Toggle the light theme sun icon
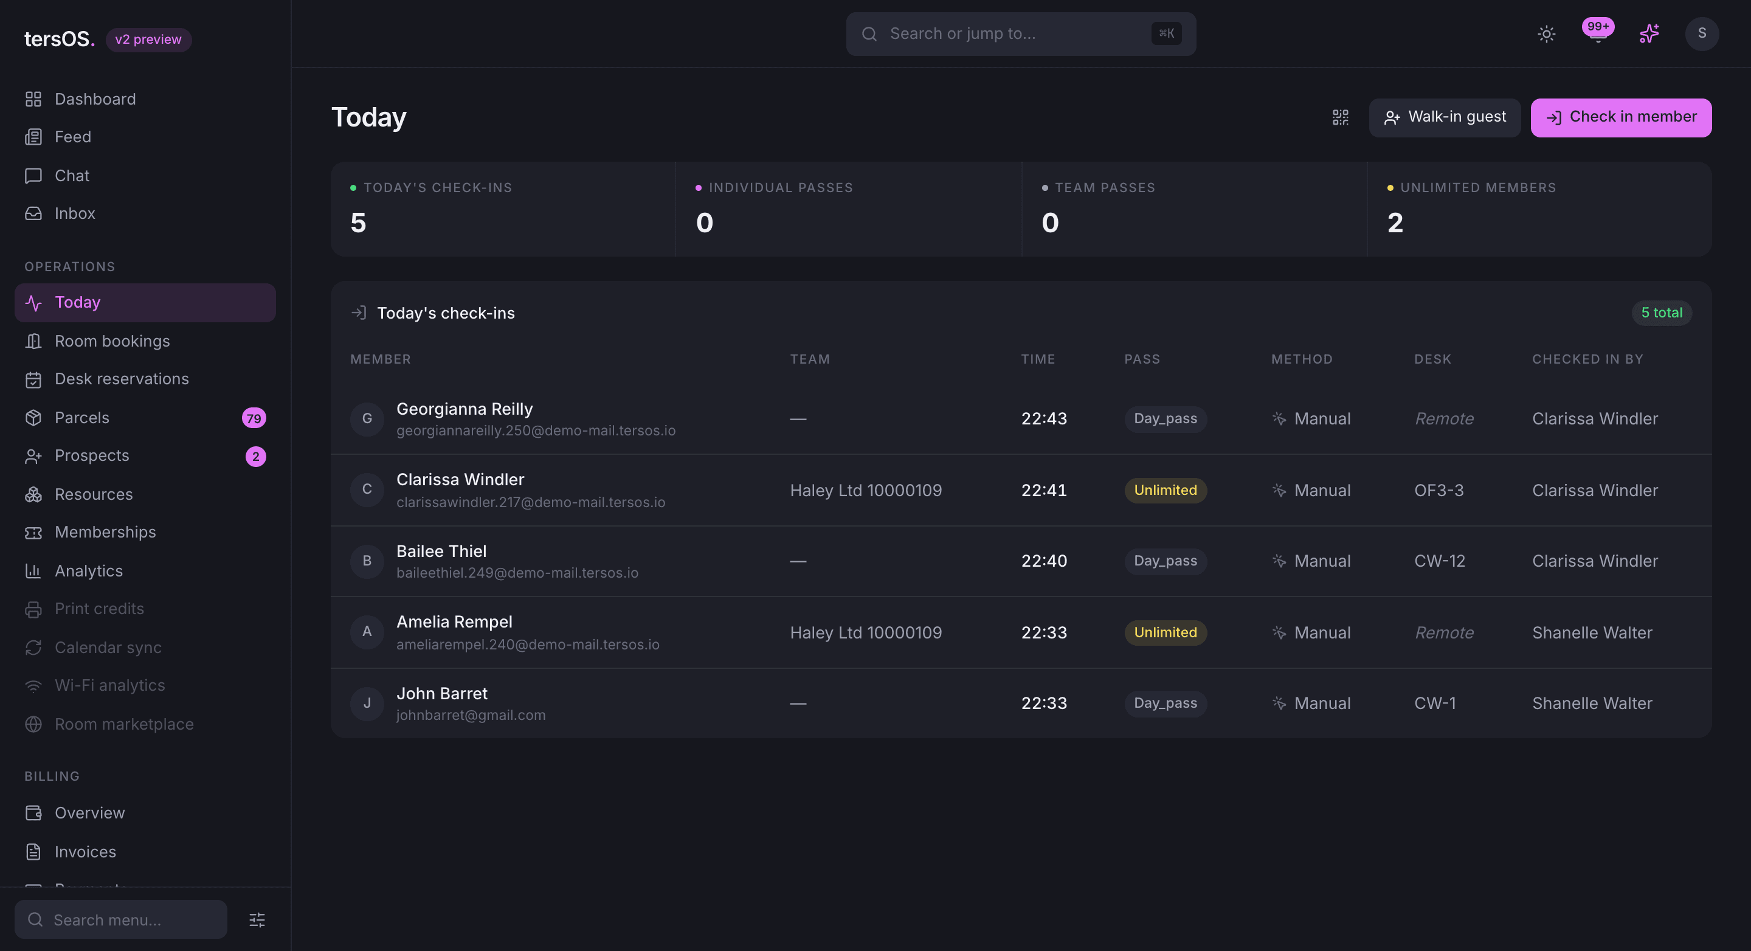This screenshot has height=951, width=1751. click(1546, 34)
